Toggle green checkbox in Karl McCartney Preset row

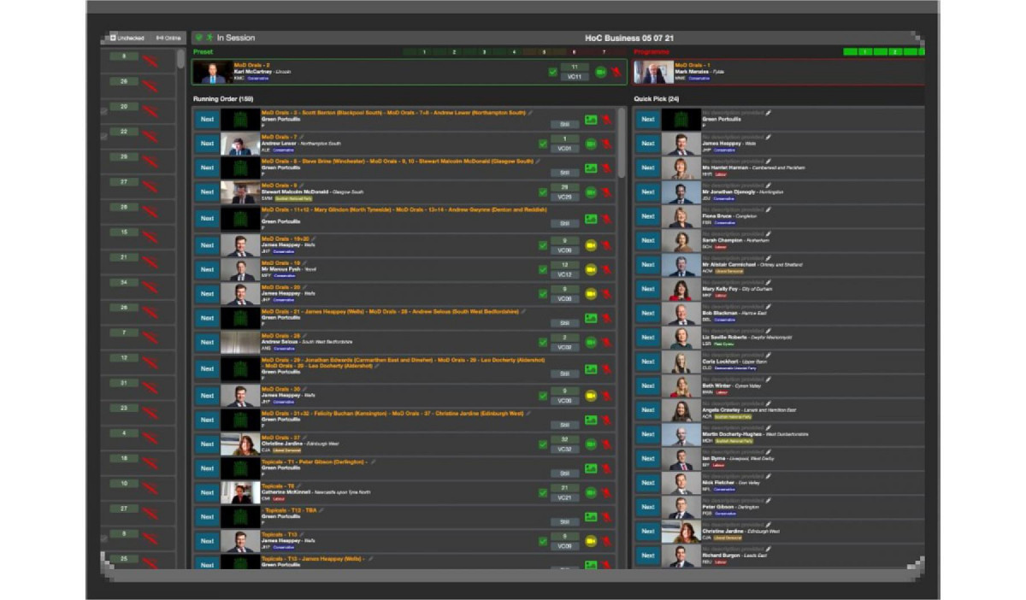[553, 73]
